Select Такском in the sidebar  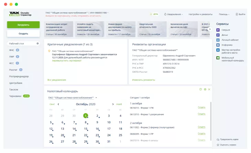click(14, 90)
